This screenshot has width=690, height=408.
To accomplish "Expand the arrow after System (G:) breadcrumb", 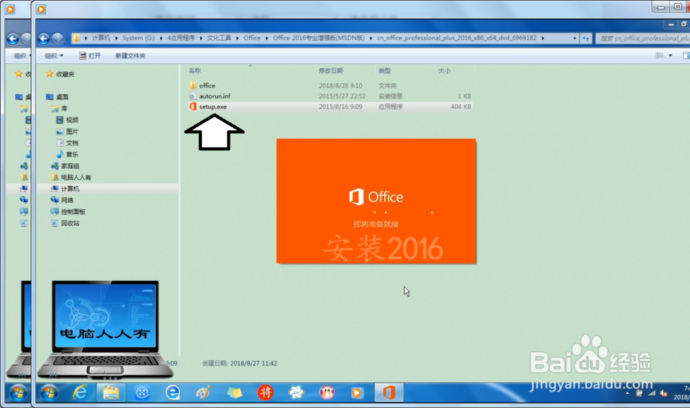I will pos(161,38).
